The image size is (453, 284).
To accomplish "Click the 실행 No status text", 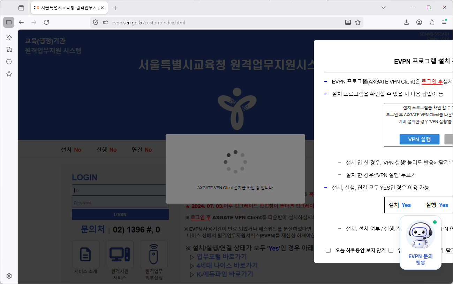I will [107, 150].
